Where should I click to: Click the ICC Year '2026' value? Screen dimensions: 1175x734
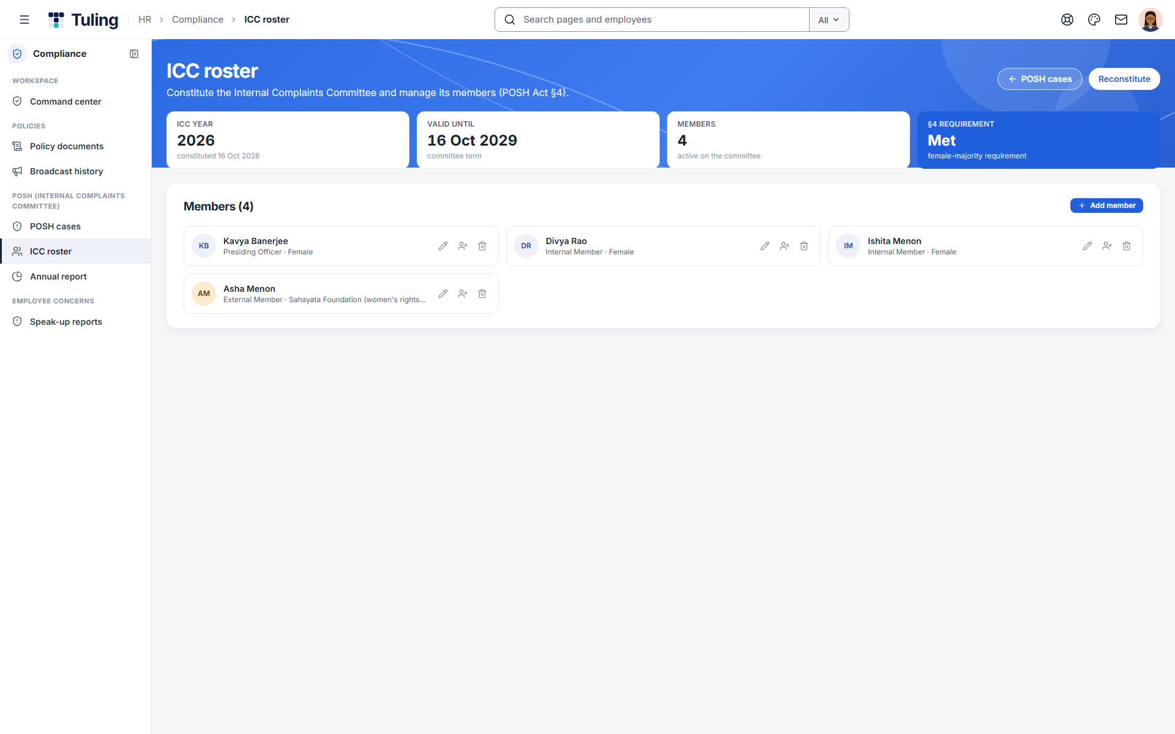coord(196,140)
